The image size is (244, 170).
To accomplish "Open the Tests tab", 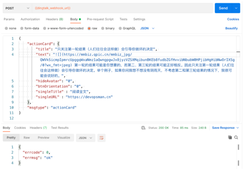I will tap(123, 19).
